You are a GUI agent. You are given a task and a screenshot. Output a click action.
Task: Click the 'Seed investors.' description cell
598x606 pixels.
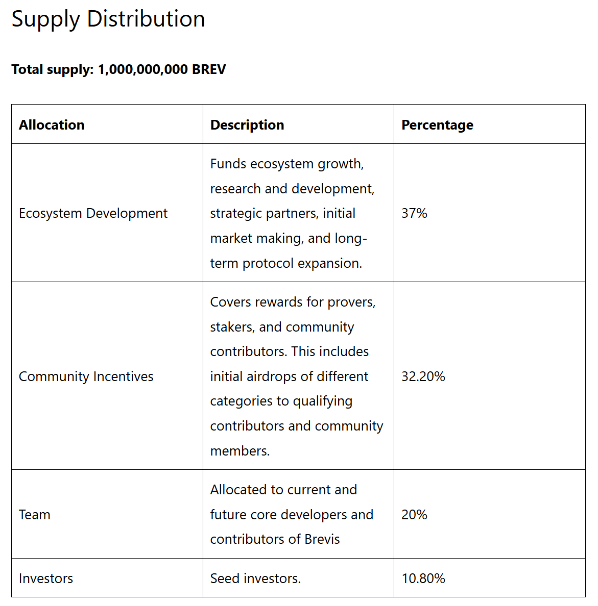255,578
